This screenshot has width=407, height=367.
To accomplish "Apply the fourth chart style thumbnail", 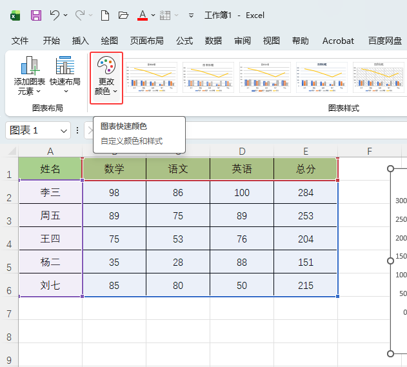I will click(x=322, y=77).
